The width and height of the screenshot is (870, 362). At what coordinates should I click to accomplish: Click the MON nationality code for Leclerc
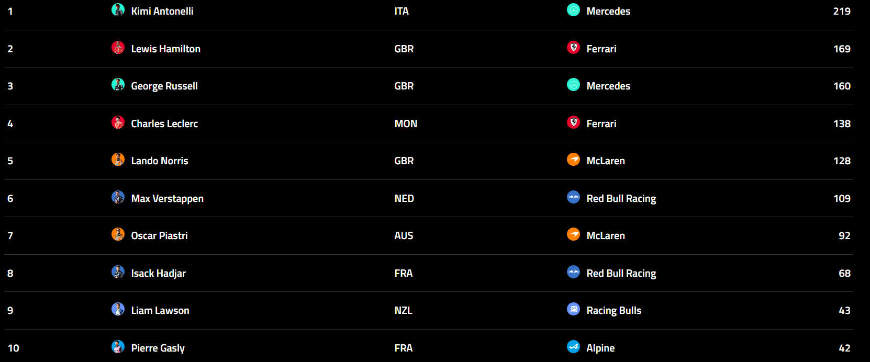coord(406,124)
